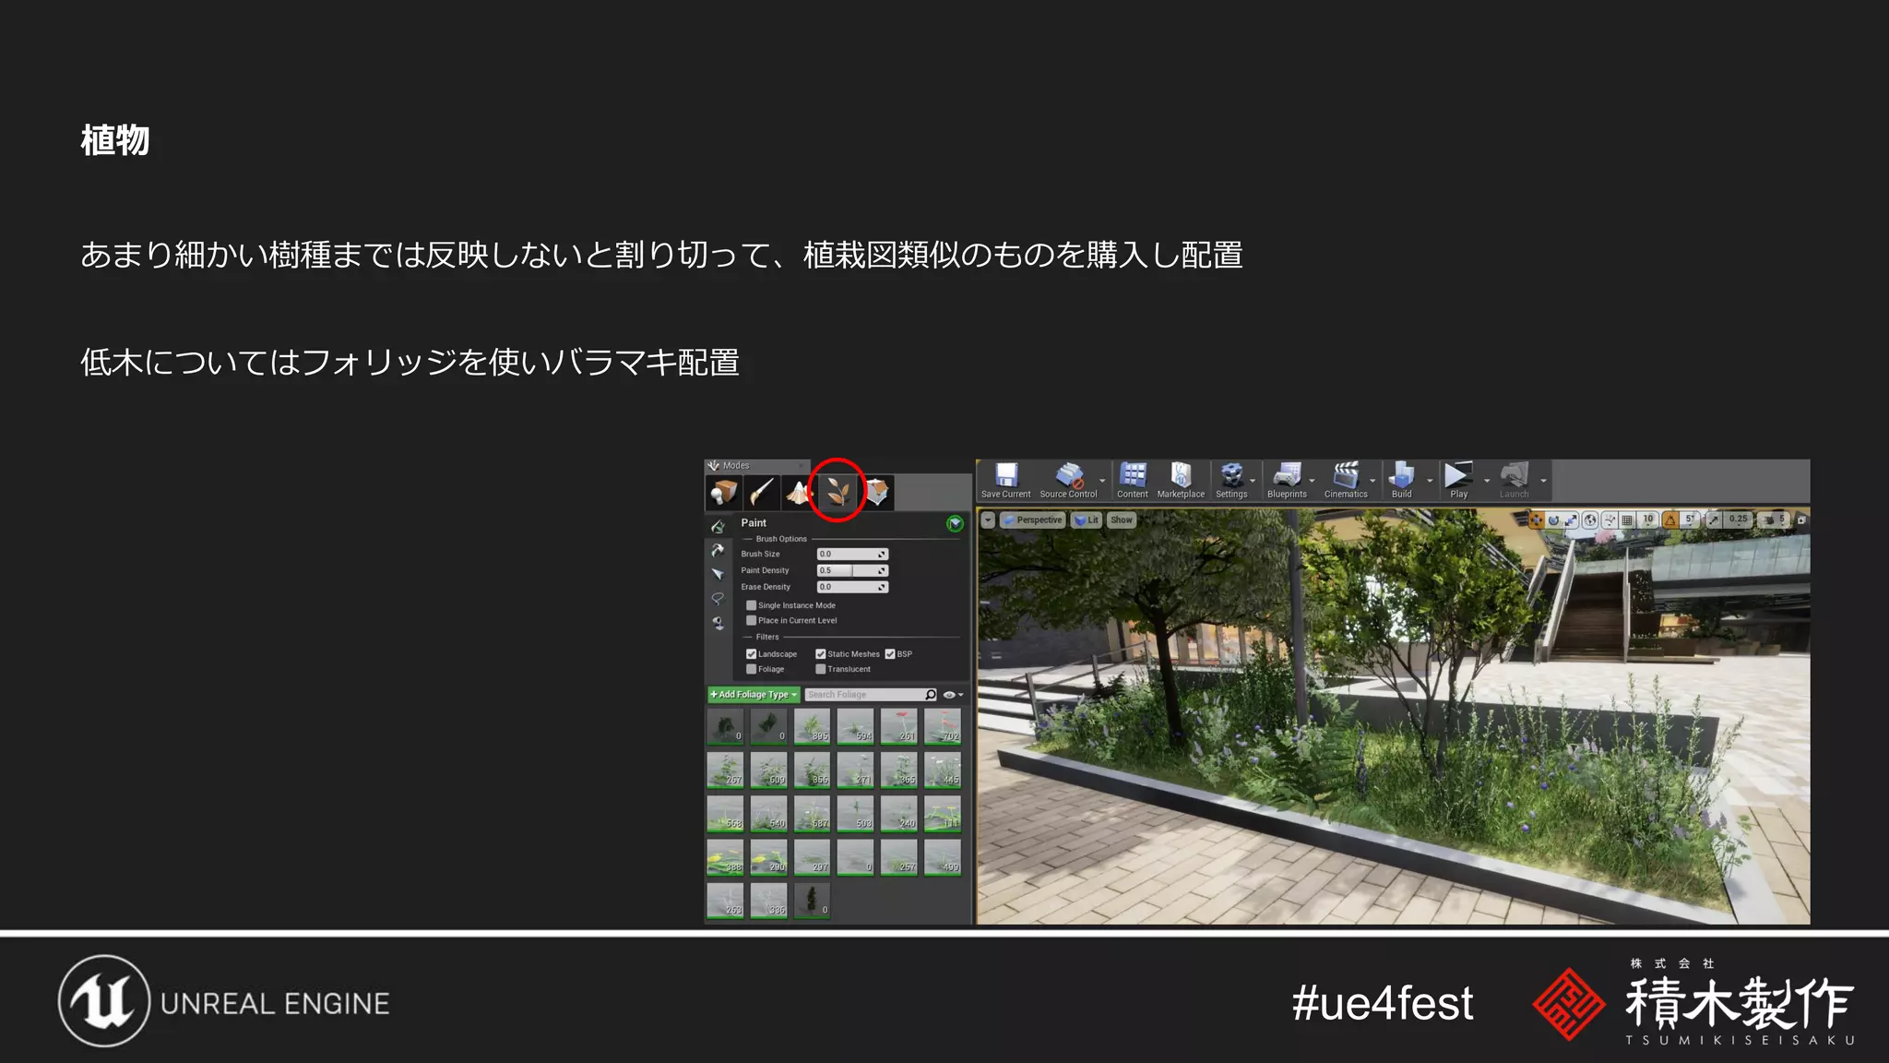The height and width of the screenshot is (1063, 1889).
Task: Open grid snap value 10 menu
Action: (1648, 520)
